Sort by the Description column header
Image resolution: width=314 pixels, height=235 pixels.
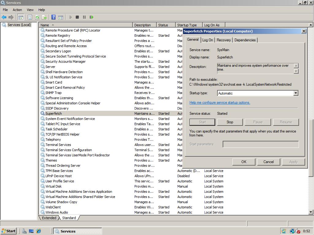point(144,25)
